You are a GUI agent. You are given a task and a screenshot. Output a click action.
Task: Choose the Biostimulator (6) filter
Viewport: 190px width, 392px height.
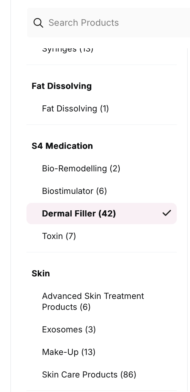point(75,191)
